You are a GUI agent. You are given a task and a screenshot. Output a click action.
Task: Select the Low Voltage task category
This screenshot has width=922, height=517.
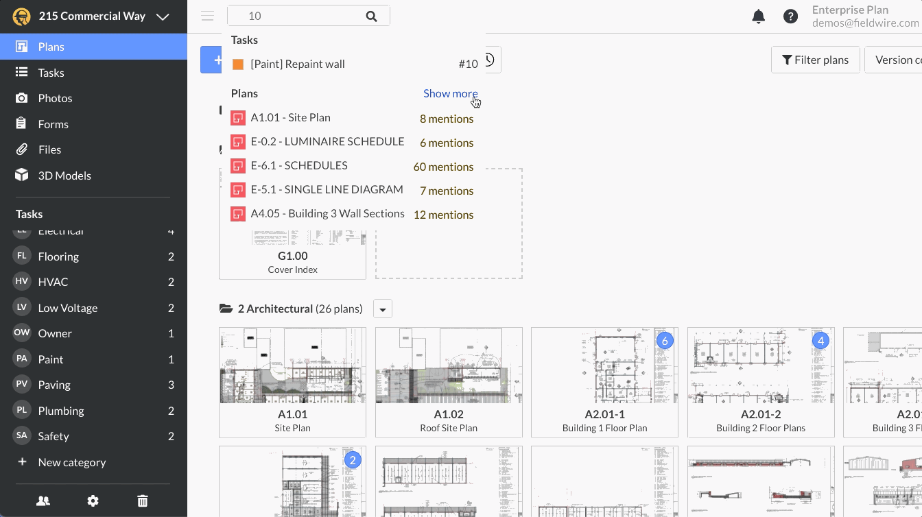coord(93,308)
